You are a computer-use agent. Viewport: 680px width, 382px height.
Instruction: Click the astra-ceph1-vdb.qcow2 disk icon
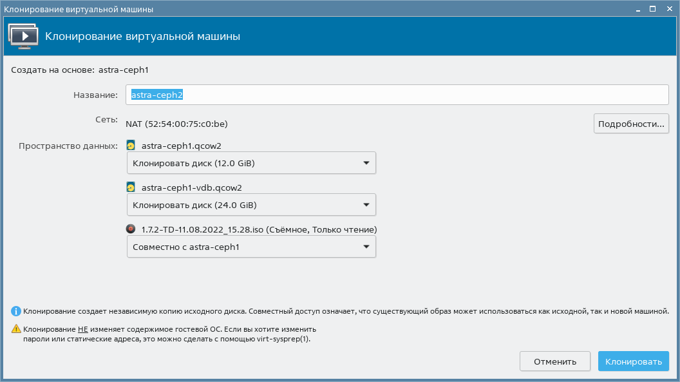coord(131,187)
